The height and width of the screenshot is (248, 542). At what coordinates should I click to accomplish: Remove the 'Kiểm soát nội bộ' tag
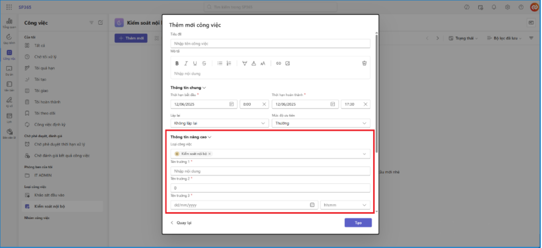(x=210, y=154)
